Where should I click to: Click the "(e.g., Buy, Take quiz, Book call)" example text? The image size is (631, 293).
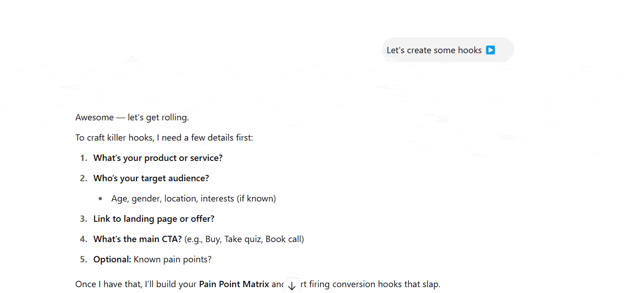(244, 239)
